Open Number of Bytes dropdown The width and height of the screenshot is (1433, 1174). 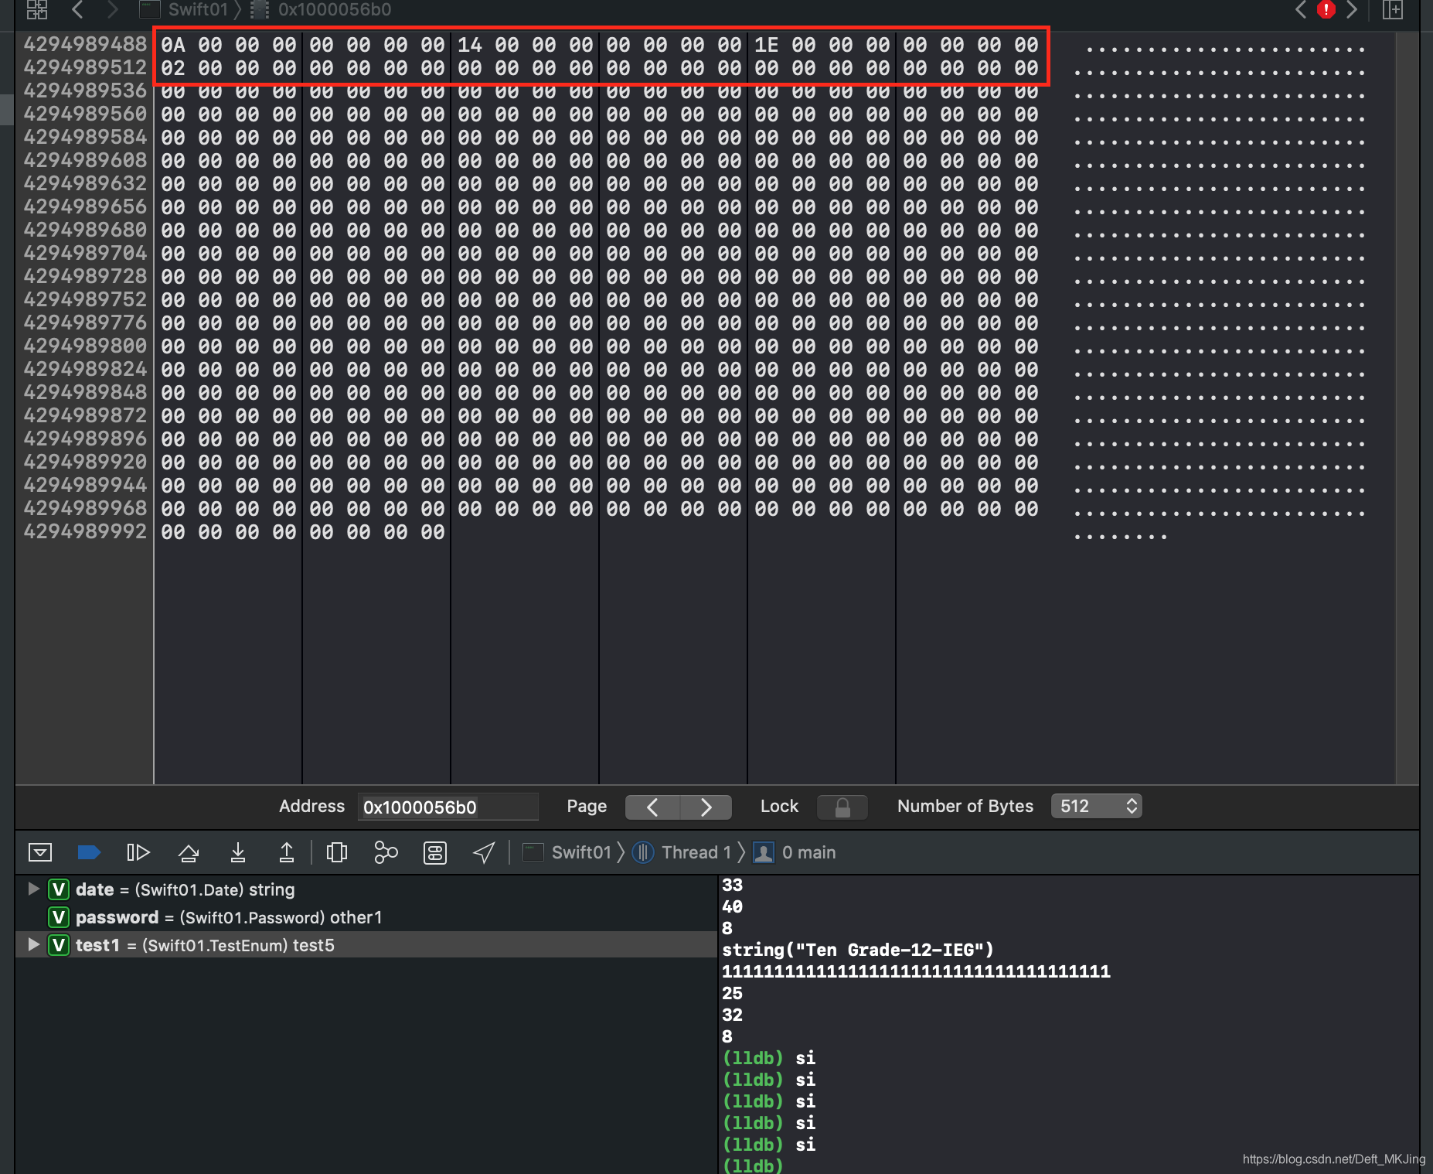[1096, 806]
